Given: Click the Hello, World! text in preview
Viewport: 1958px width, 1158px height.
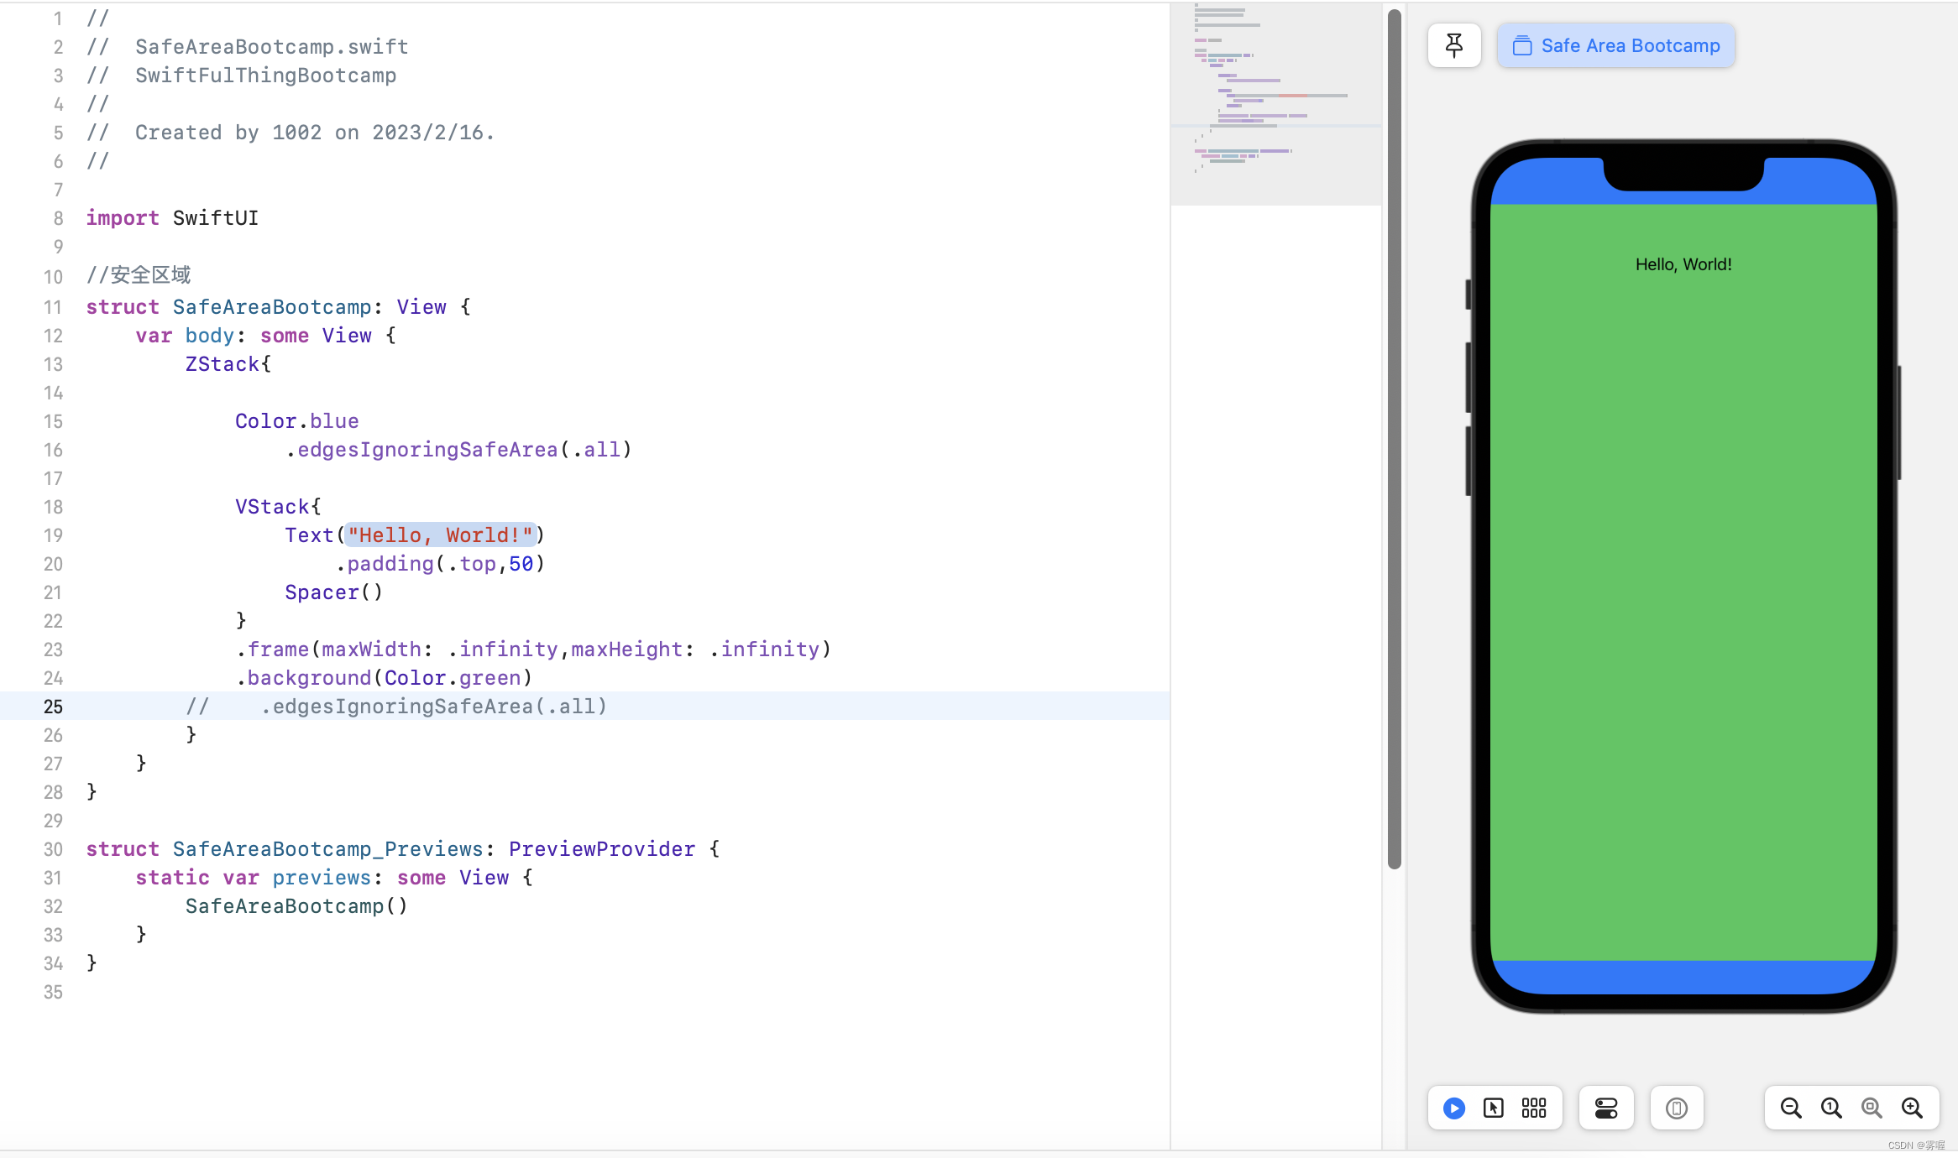Looking at the screenshot, I should click(x=1683, y=264).
